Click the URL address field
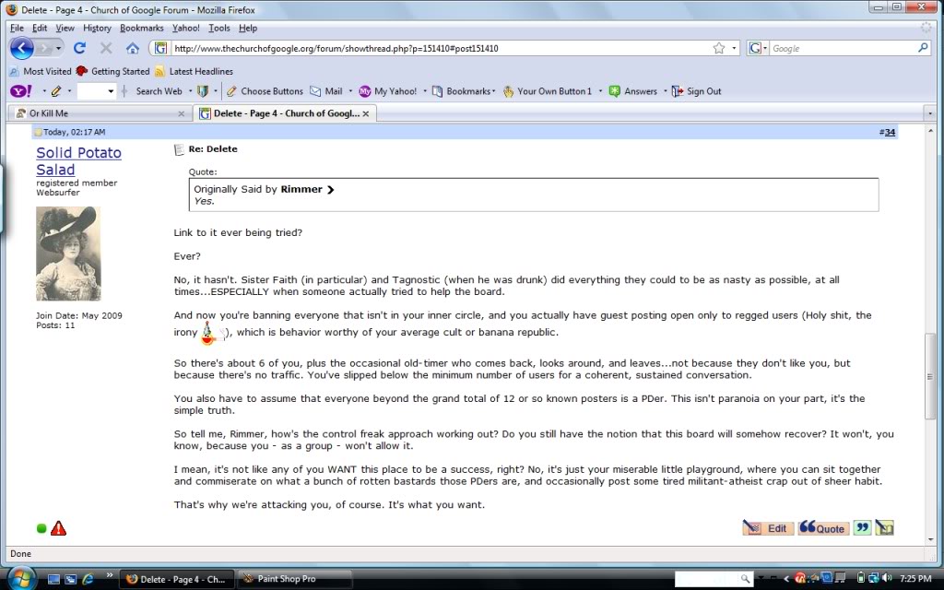Screen dimensions: 944x590 (x=440, y=48)
